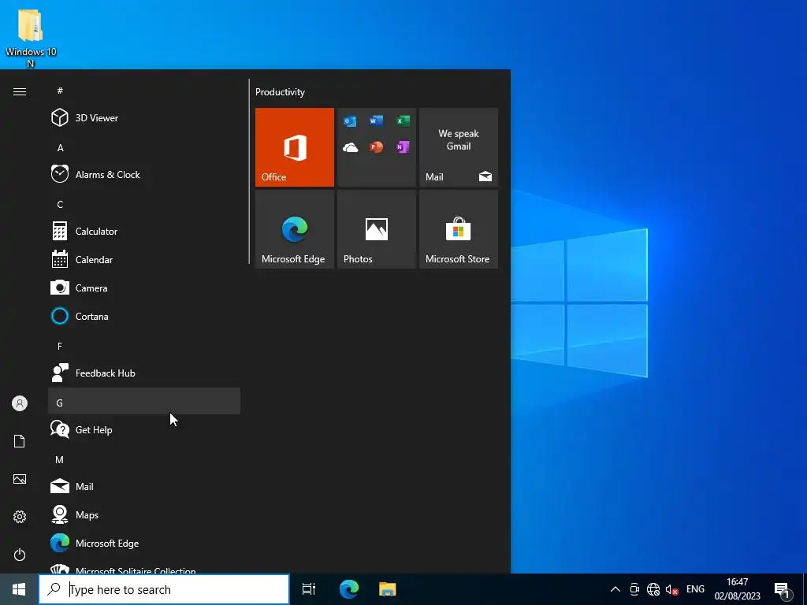
Task: Select the 'Windows 10 N' desktop folder
Action: tap(31, 39)
